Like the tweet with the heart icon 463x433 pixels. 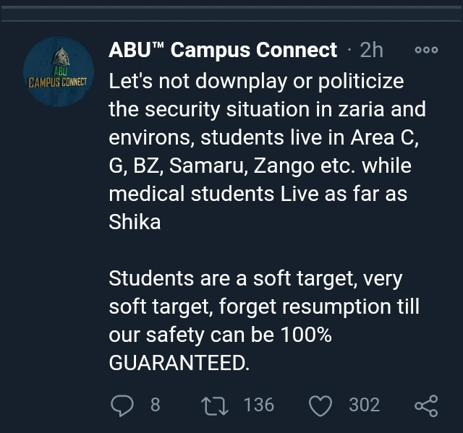click(x=320, y=406)
